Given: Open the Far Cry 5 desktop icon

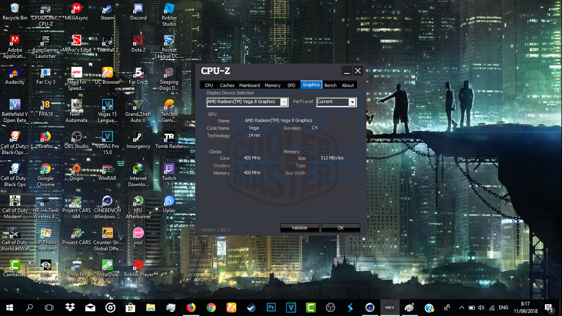Looking at the screenshot, I should pos(138,76).
